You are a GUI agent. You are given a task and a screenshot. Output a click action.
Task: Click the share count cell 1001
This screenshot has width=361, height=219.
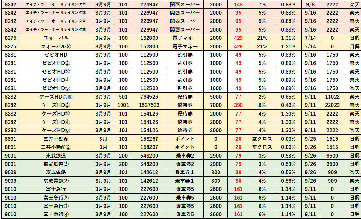click(x=123, y=105)
